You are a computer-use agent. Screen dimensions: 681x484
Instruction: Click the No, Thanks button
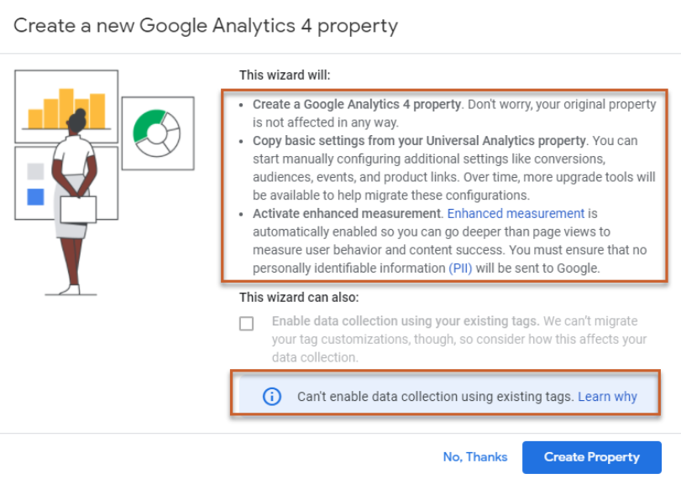pos(474,457)
